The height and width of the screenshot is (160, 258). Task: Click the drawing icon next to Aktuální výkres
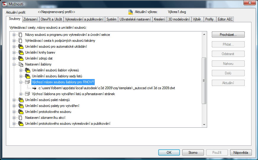131,12
